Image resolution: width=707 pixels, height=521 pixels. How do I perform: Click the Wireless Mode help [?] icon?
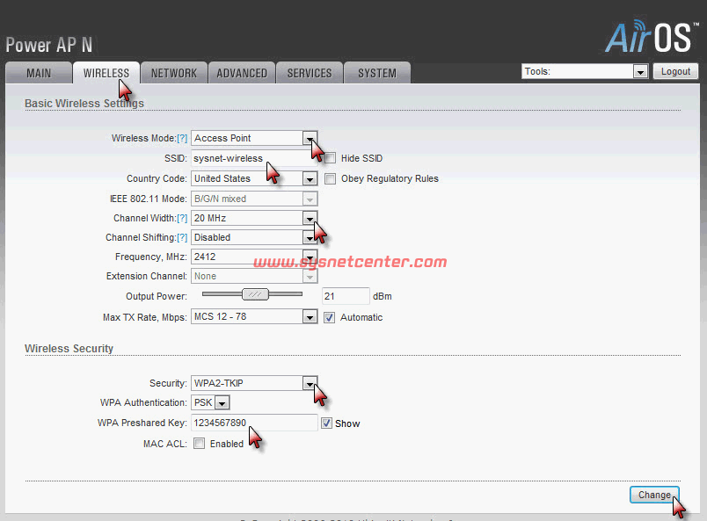(x=182, y=139)
